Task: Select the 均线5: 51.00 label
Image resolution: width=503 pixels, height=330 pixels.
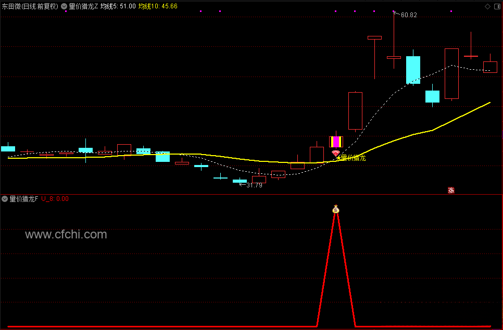Action: click(x=118, y=6)
